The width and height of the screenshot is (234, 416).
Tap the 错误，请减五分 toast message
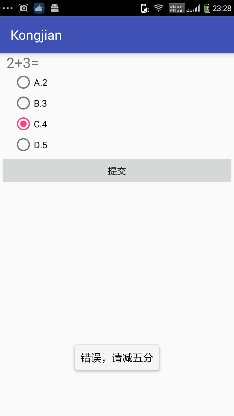[x=117, y=357]
